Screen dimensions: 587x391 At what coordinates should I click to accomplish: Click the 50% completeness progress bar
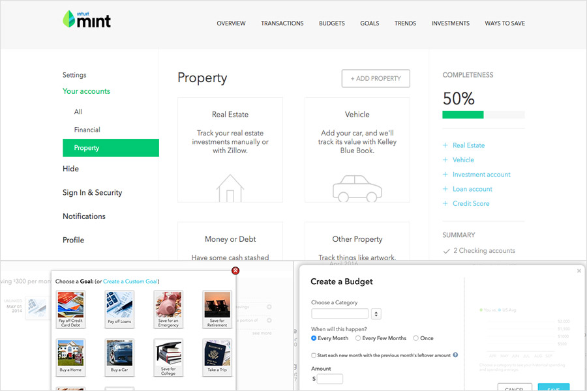tap(483, 114)
